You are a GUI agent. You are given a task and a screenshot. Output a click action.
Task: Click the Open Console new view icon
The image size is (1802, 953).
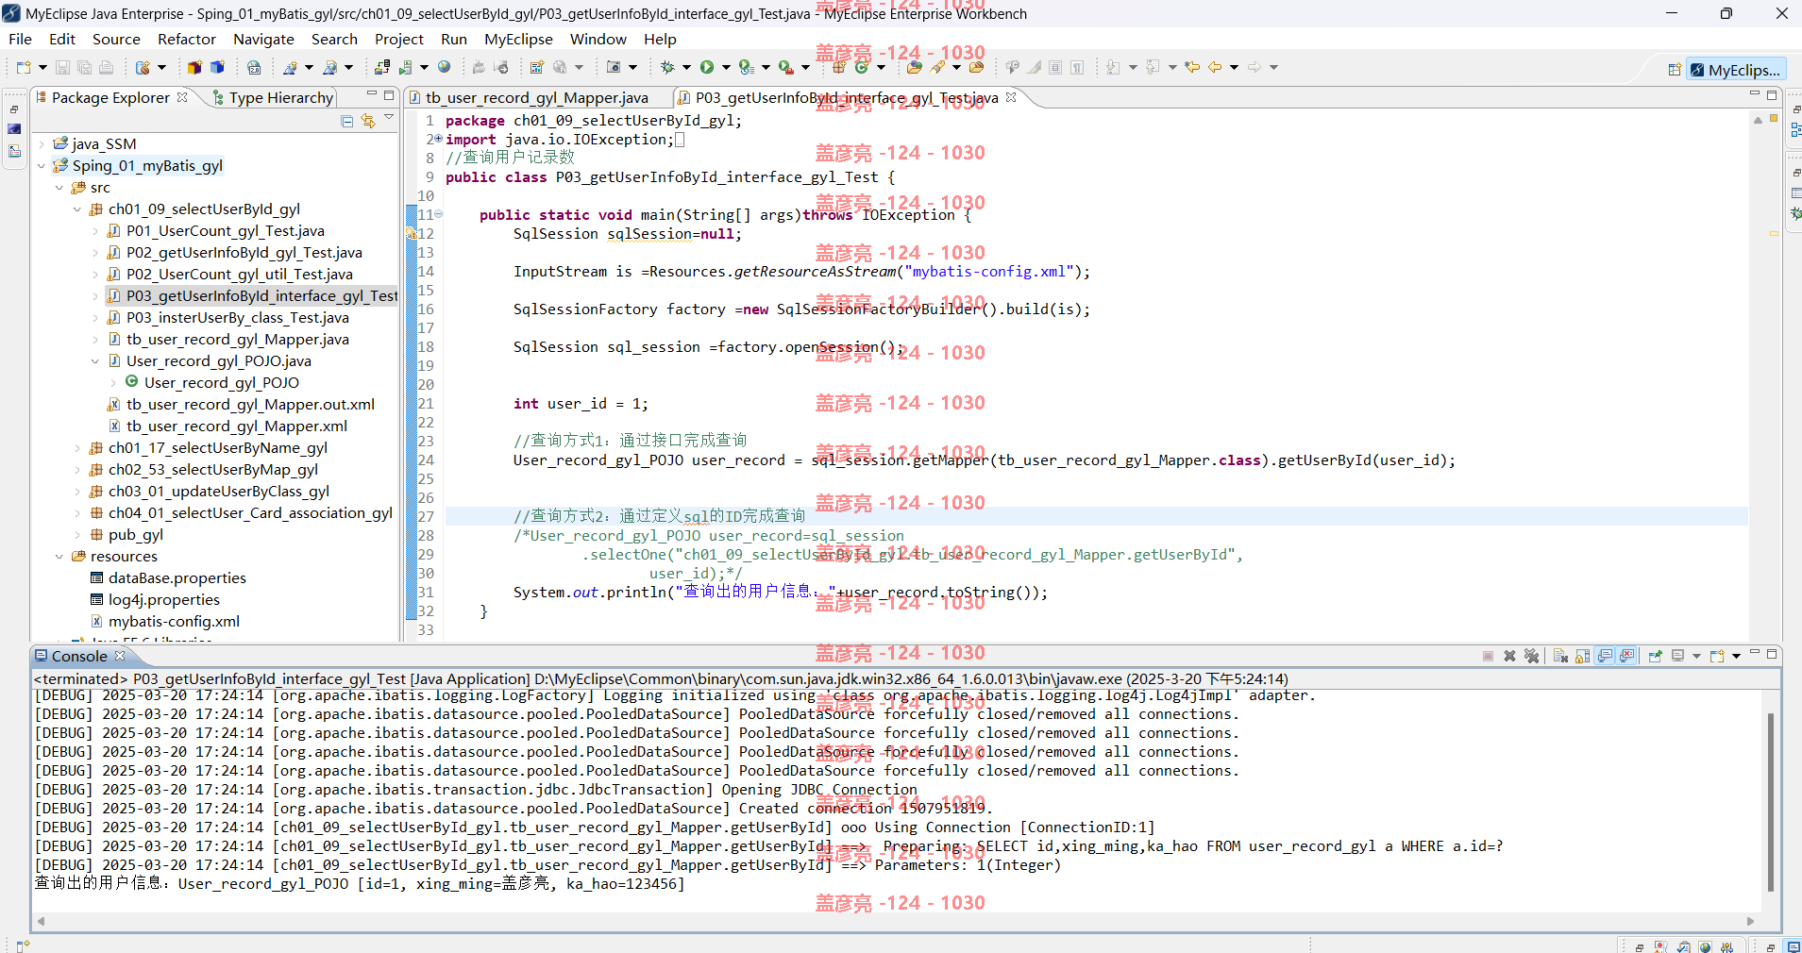point(1716,656)
